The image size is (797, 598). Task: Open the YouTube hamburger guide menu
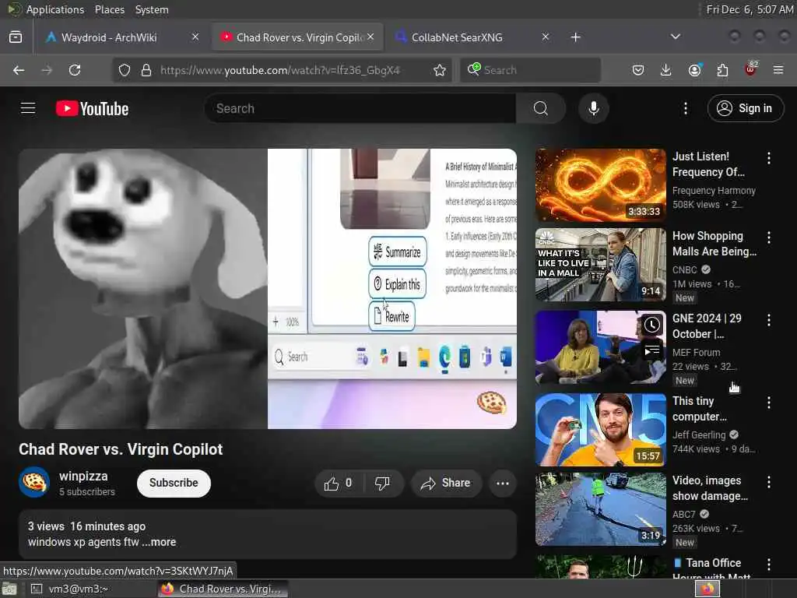click(x=28, y=108)
